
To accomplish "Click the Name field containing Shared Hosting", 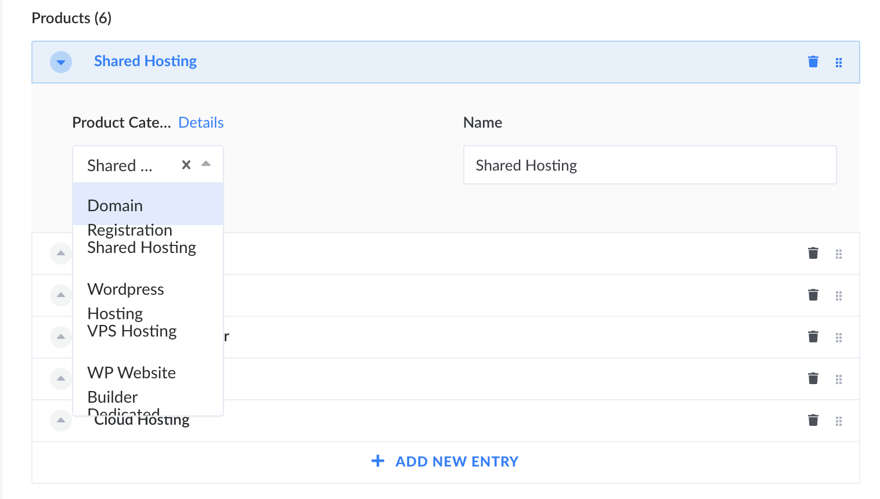I will [650, 165].
